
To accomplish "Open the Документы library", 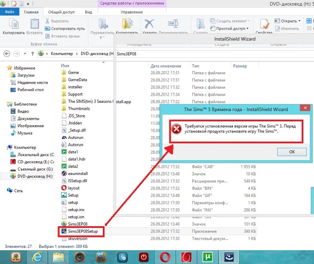I will [x=25, y=118].
